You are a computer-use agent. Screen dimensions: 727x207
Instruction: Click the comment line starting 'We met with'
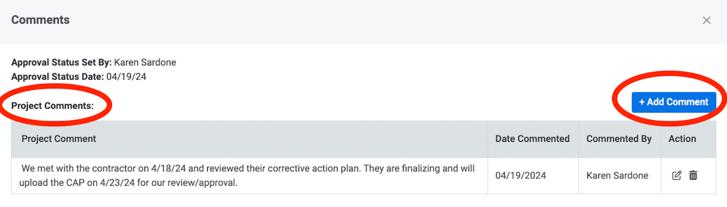pos(248,168)
